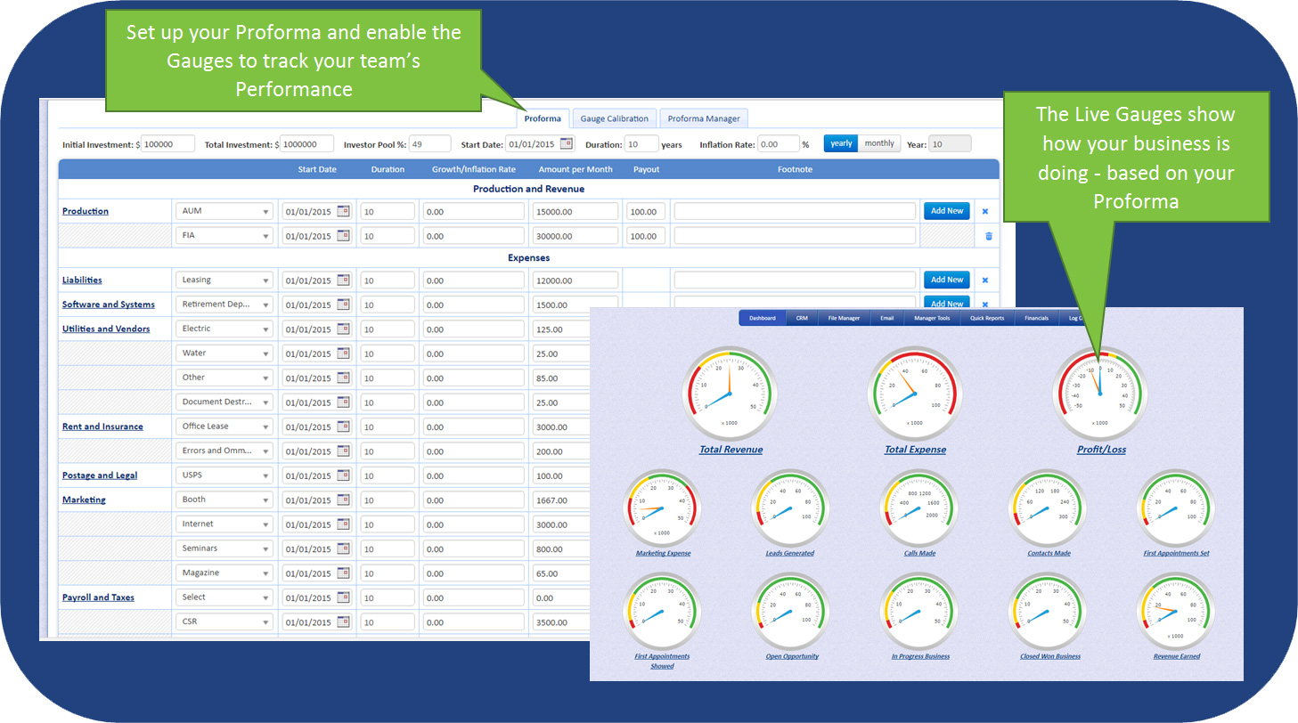Open the calendar icon in the Seminars row
1298x723 pixels.
343,548
